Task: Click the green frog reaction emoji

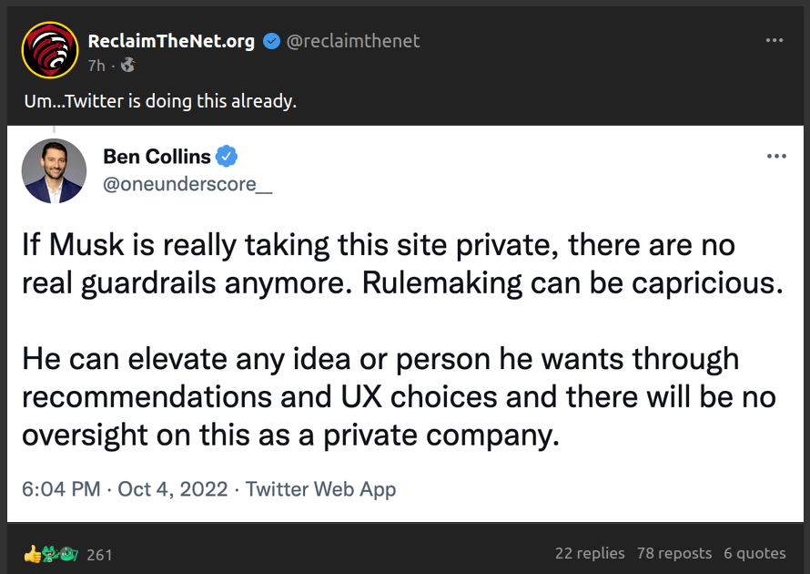Action: (51, 554)
